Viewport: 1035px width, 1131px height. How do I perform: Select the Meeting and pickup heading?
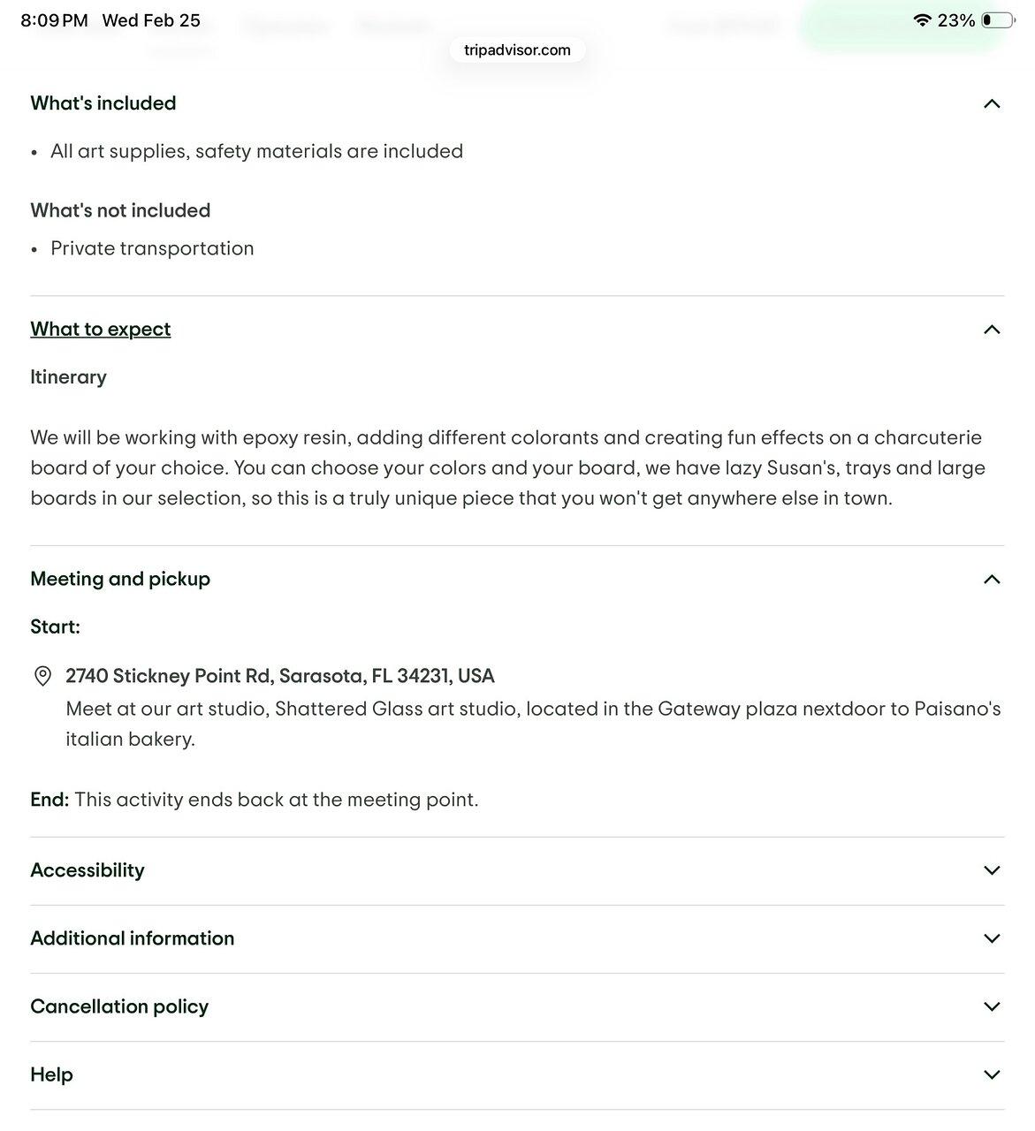click(x=120, y=580)
